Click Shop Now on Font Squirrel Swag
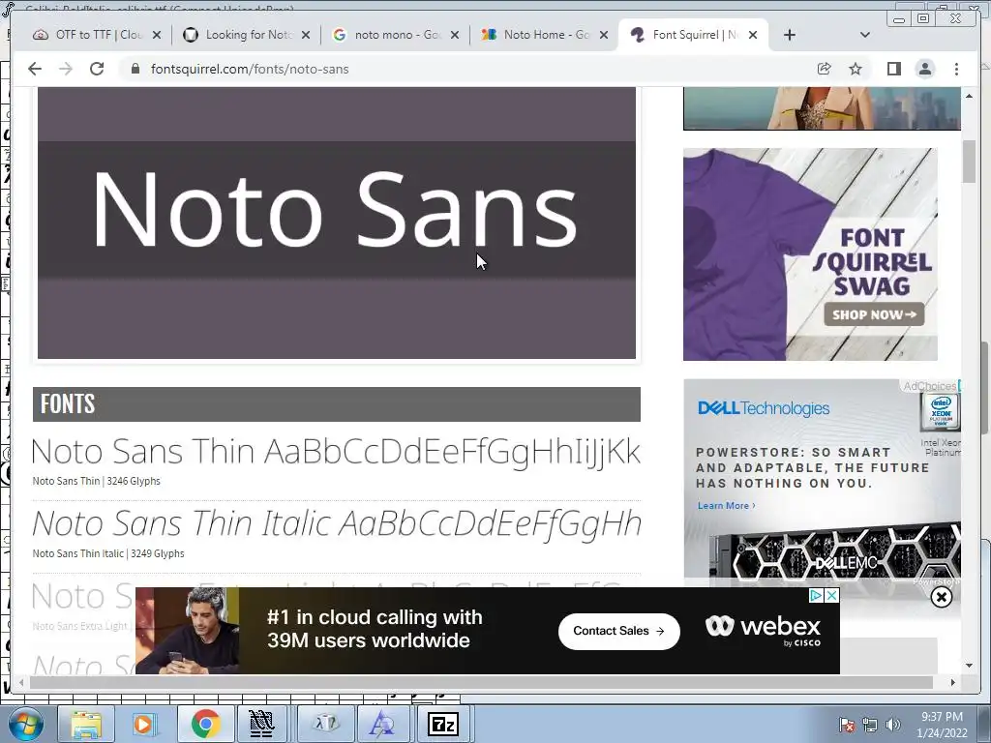This screenshot has height=743, width=991. click(x=874, y=314)
